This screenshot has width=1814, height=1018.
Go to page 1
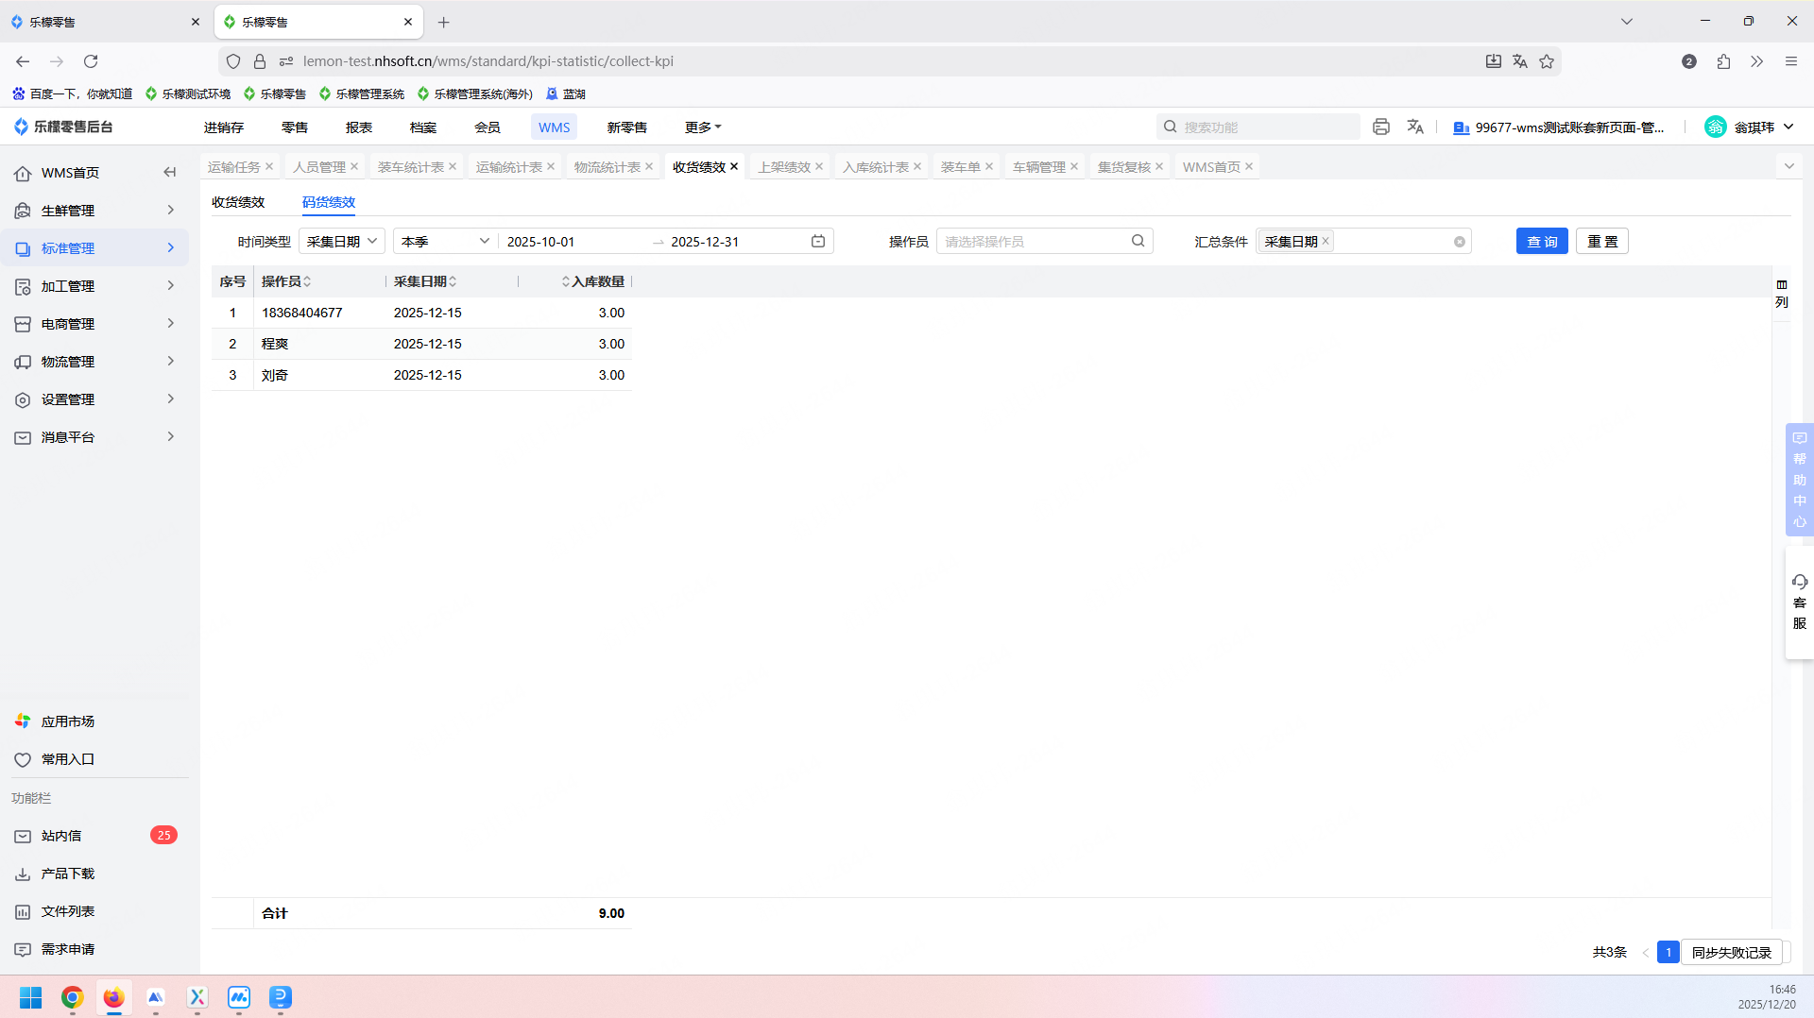click(1669, 953)
